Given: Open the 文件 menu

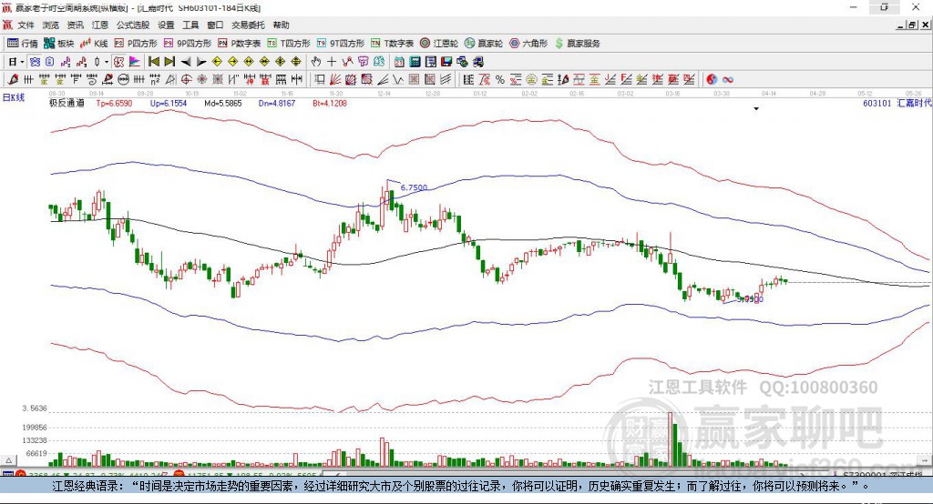Looking at the screenshot, I should [x=26, y=25].
